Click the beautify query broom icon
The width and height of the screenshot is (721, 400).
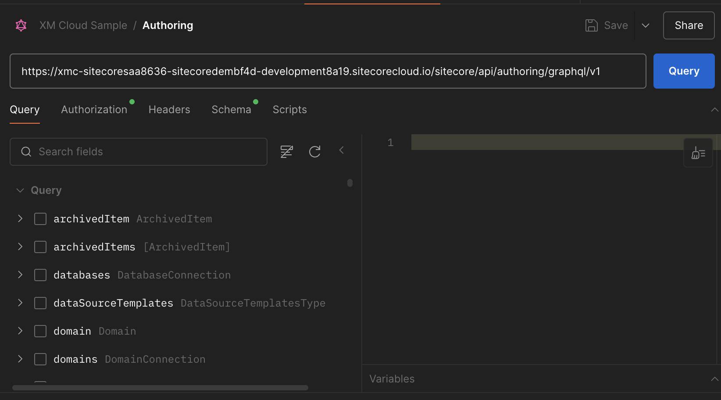[698, 153]
